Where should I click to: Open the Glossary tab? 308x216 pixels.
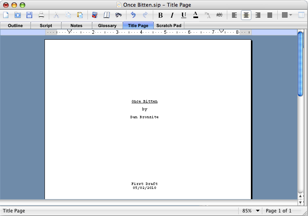107,26
